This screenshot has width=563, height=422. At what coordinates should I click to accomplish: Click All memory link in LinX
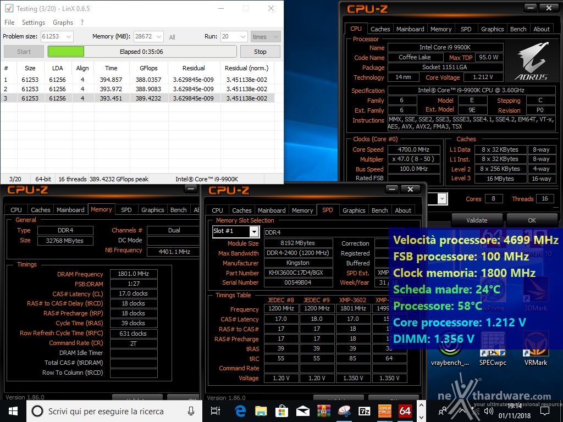172,37
